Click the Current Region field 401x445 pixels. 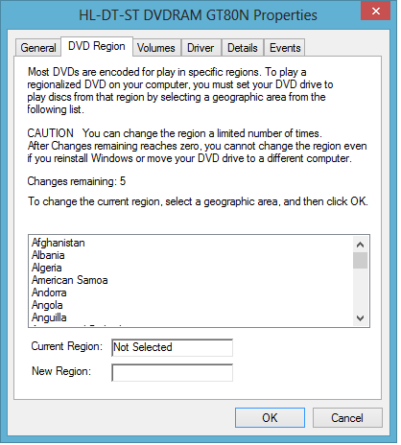click(x=172, y=347)
